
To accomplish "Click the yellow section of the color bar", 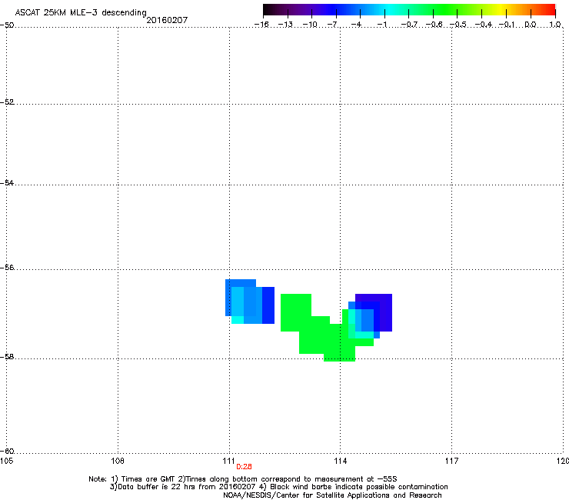I will [x=501, y=10].
